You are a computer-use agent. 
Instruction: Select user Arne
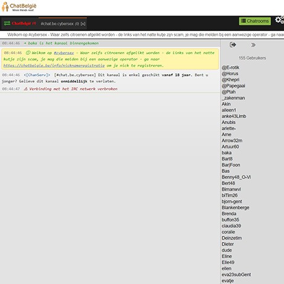pos(227,135)
